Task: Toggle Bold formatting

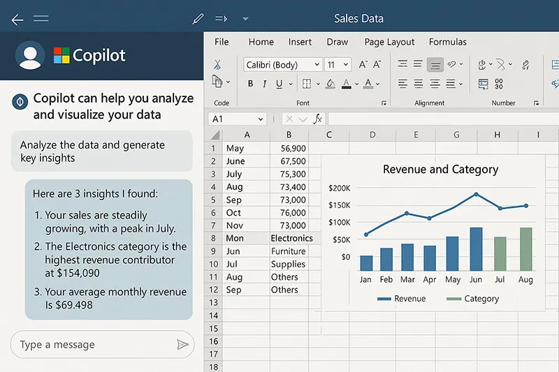Action: point(250,84)
